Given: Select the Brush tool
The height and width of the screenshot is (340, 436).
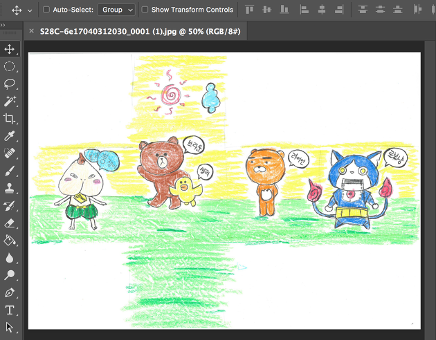Looking at the screenshot, I should (10, 171).
